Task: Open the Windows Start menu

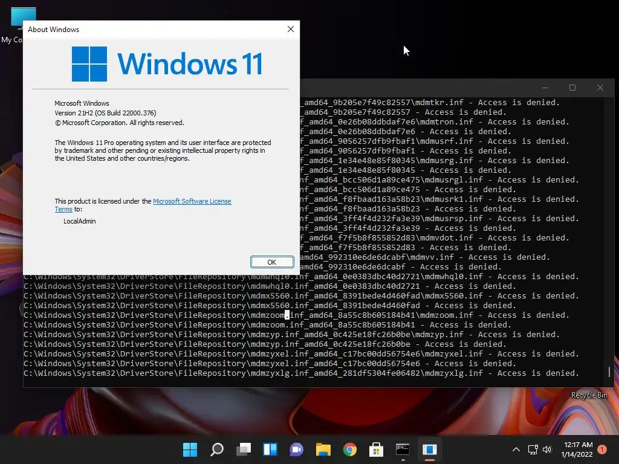Action: (190, 449)
